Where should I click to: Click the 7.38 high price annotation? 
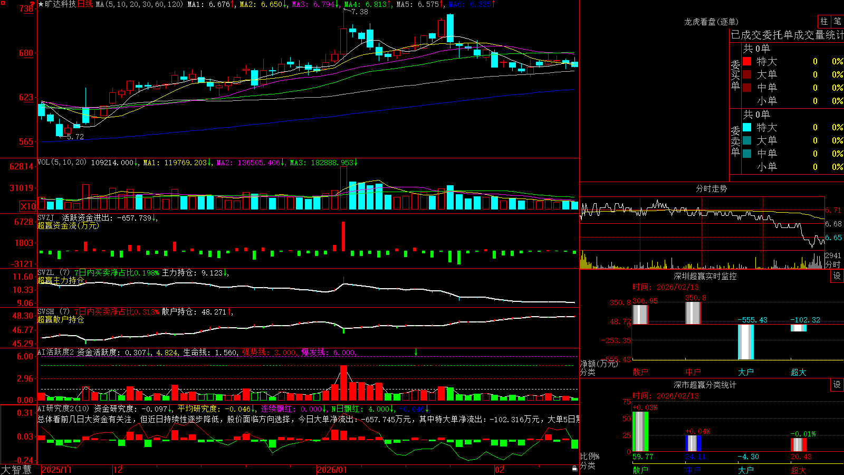coord(359,12)
